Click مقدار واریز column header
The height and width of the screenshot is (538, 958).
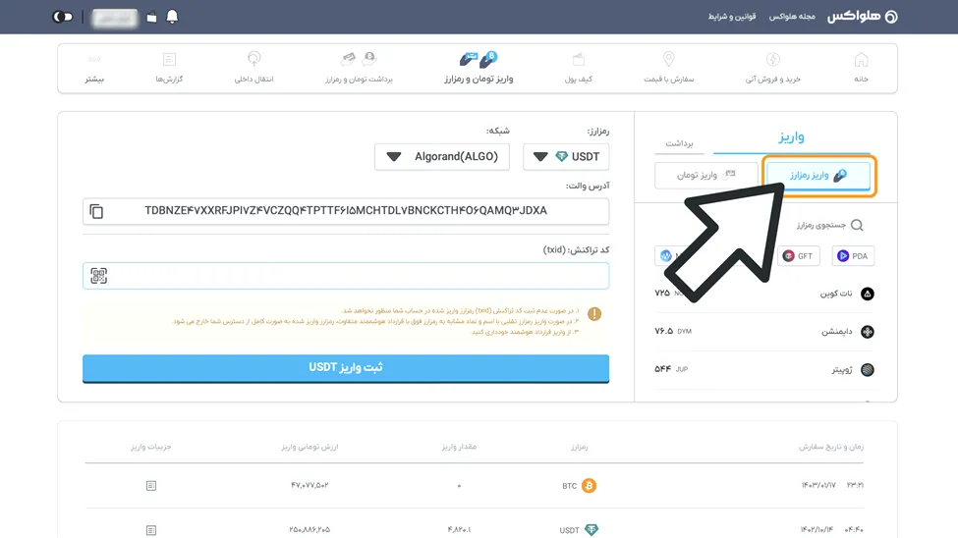tap(459, 447)
